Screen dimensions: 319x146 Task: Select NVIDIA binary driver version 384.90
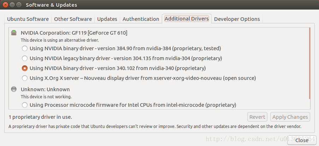click(25, 48)
